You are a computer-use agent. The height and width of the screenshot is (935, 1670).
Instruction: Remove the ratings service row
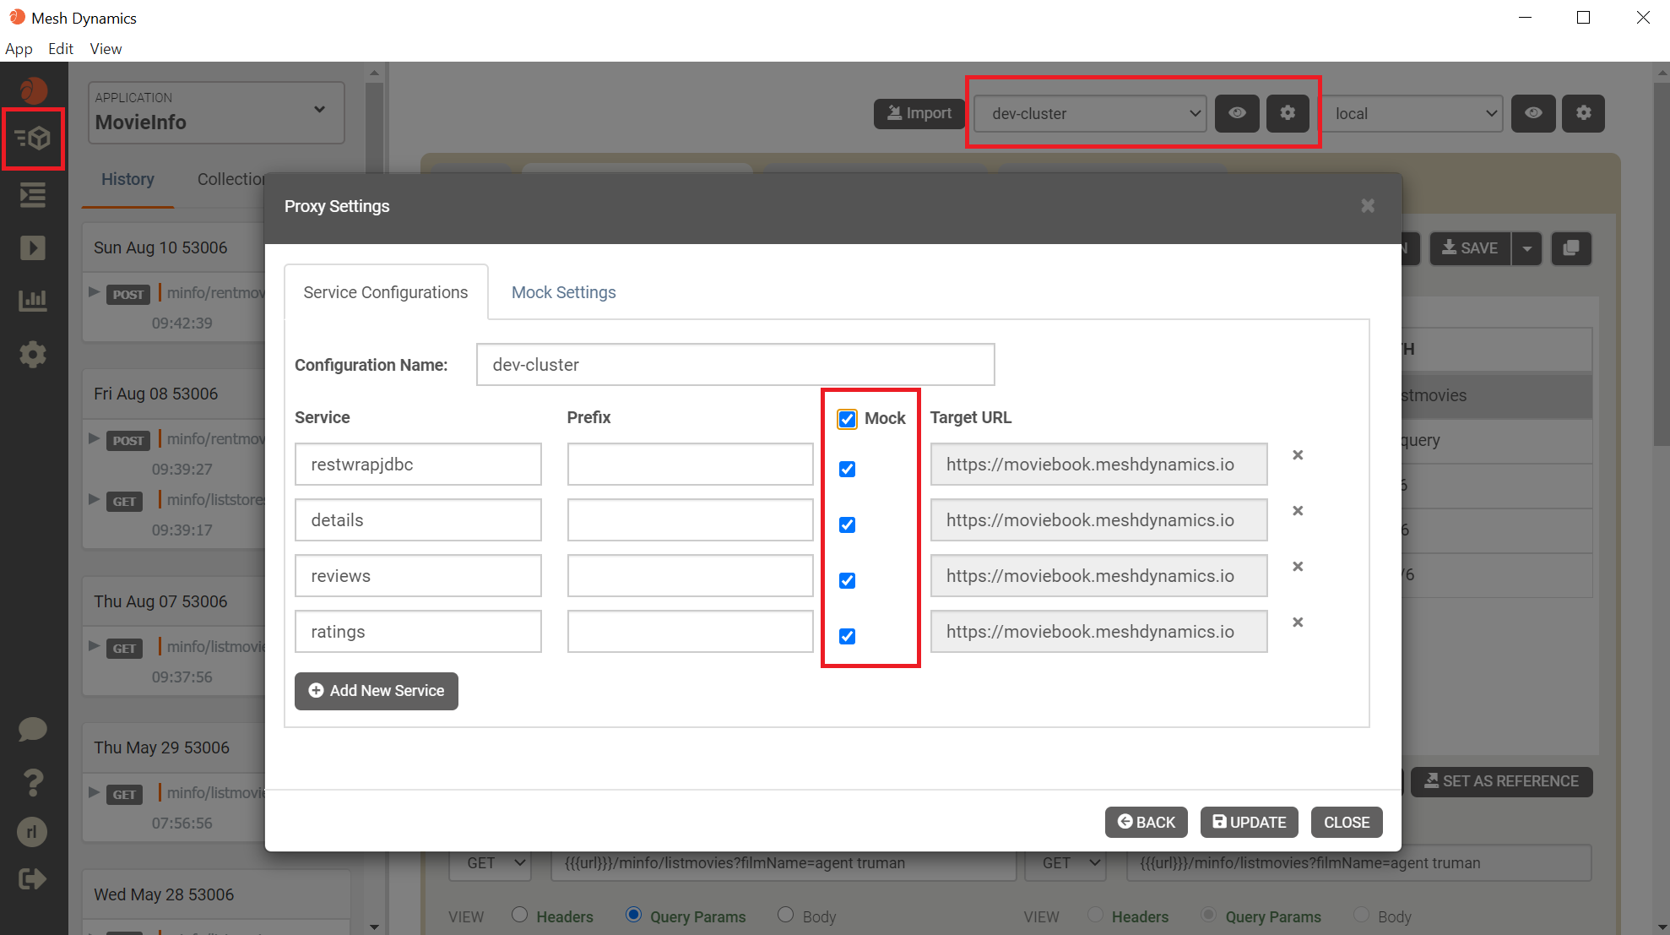(x=1298, y=622)
